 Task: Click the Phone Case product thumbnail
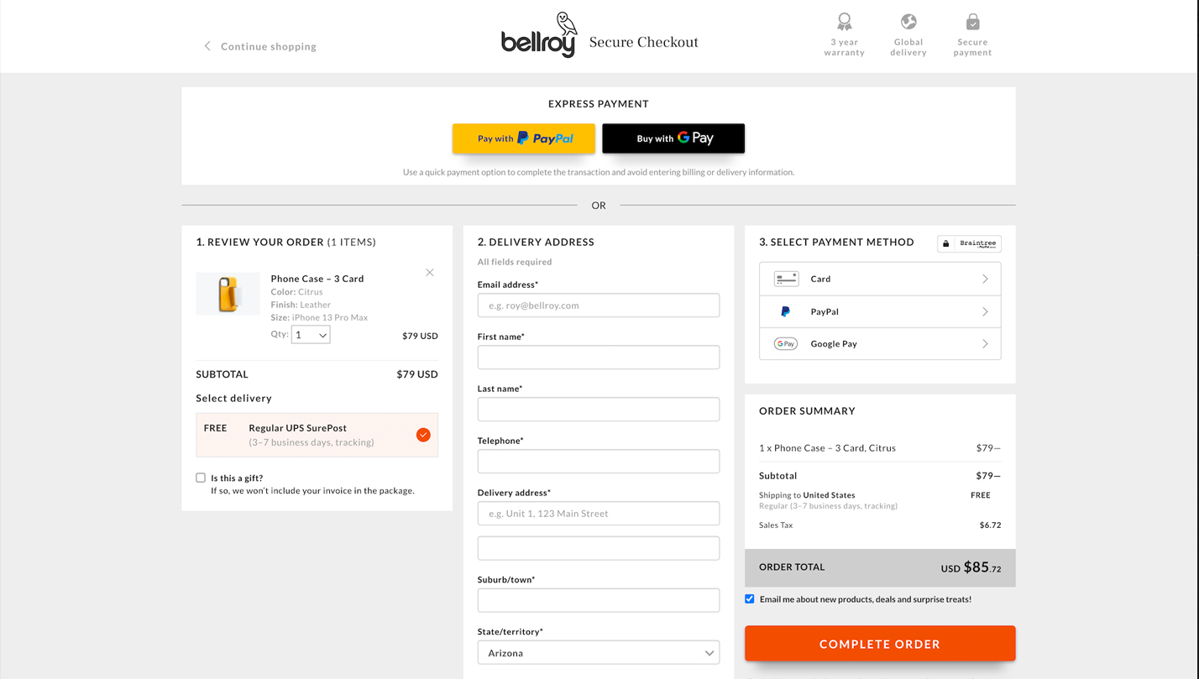(x=228, y=294)
